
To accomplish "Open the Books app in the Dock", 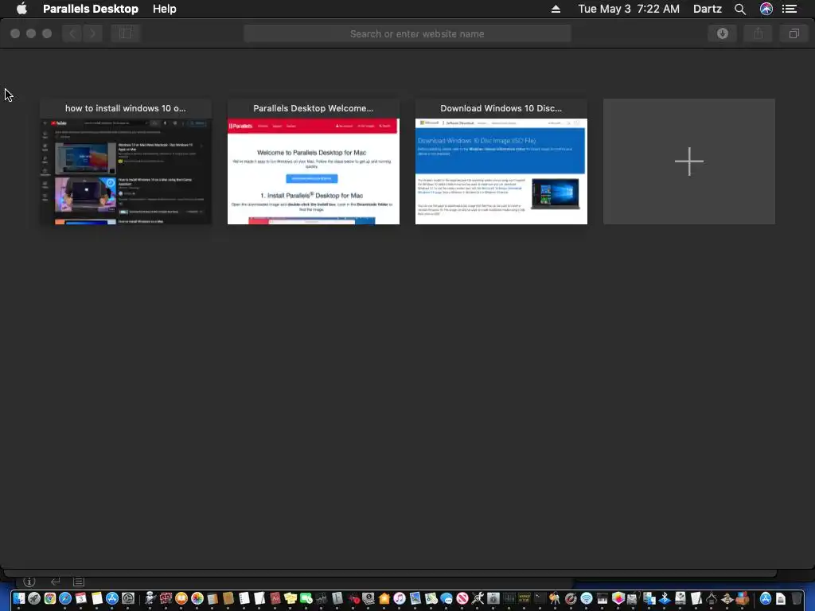I will (x=181, y=598).
